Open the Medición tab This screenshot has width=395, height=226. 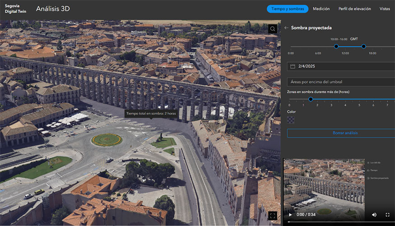tap(321, 9)
